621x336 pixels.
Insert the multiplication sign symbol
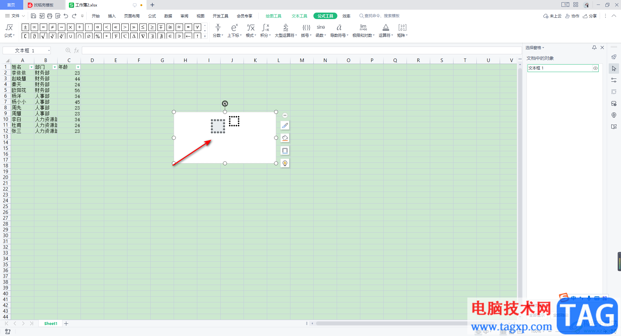click(71, 27)
